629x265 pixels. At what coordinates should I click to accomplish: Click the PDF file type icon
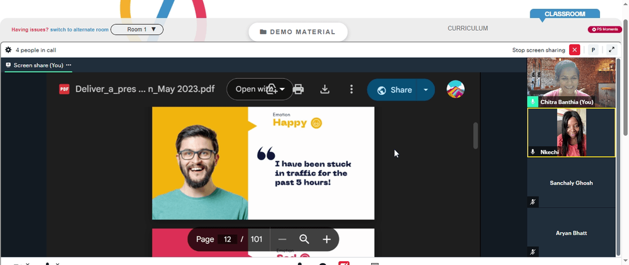click(64, 89)
